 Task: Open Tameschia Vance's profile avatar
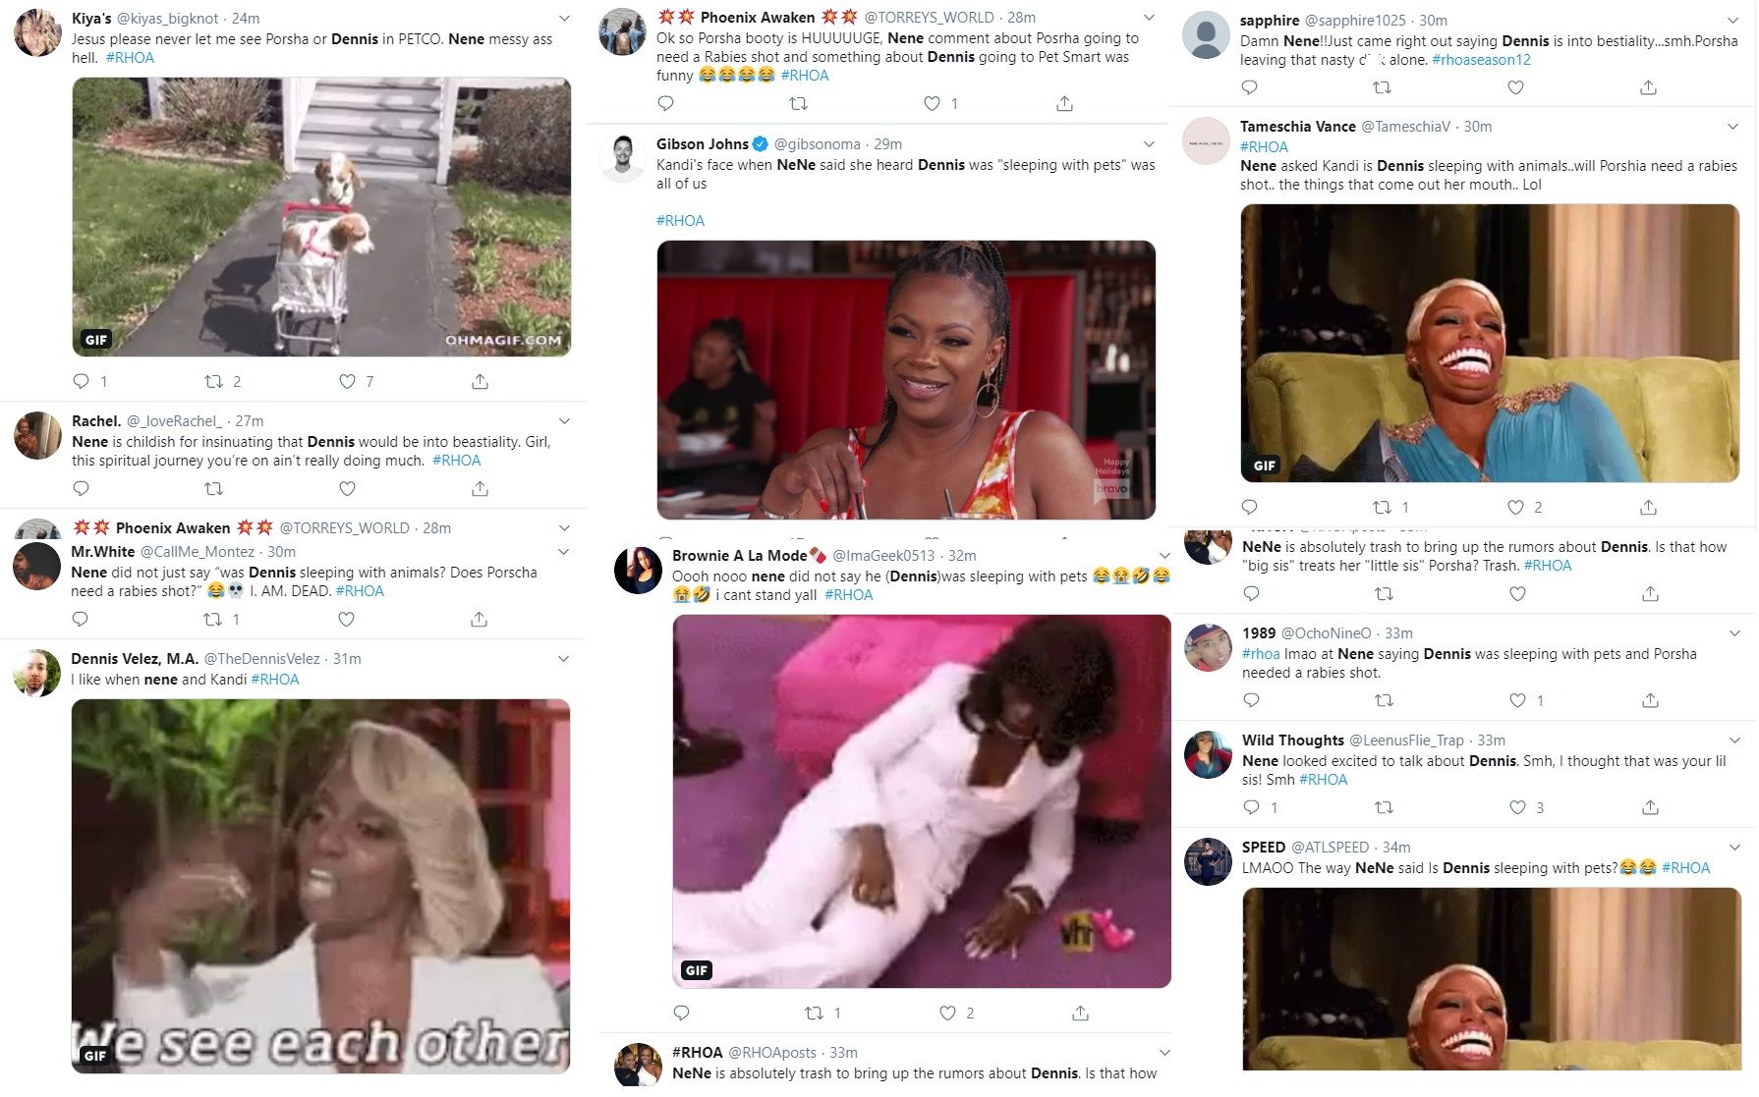tap(1206, 141)
